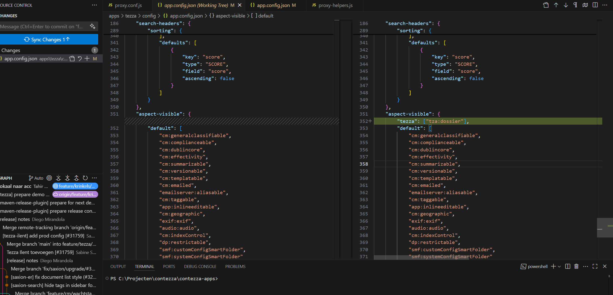This screenshot has height=295, width=613.
Task: Open new terminal launch profile dropdown
Action: [559, 266]
